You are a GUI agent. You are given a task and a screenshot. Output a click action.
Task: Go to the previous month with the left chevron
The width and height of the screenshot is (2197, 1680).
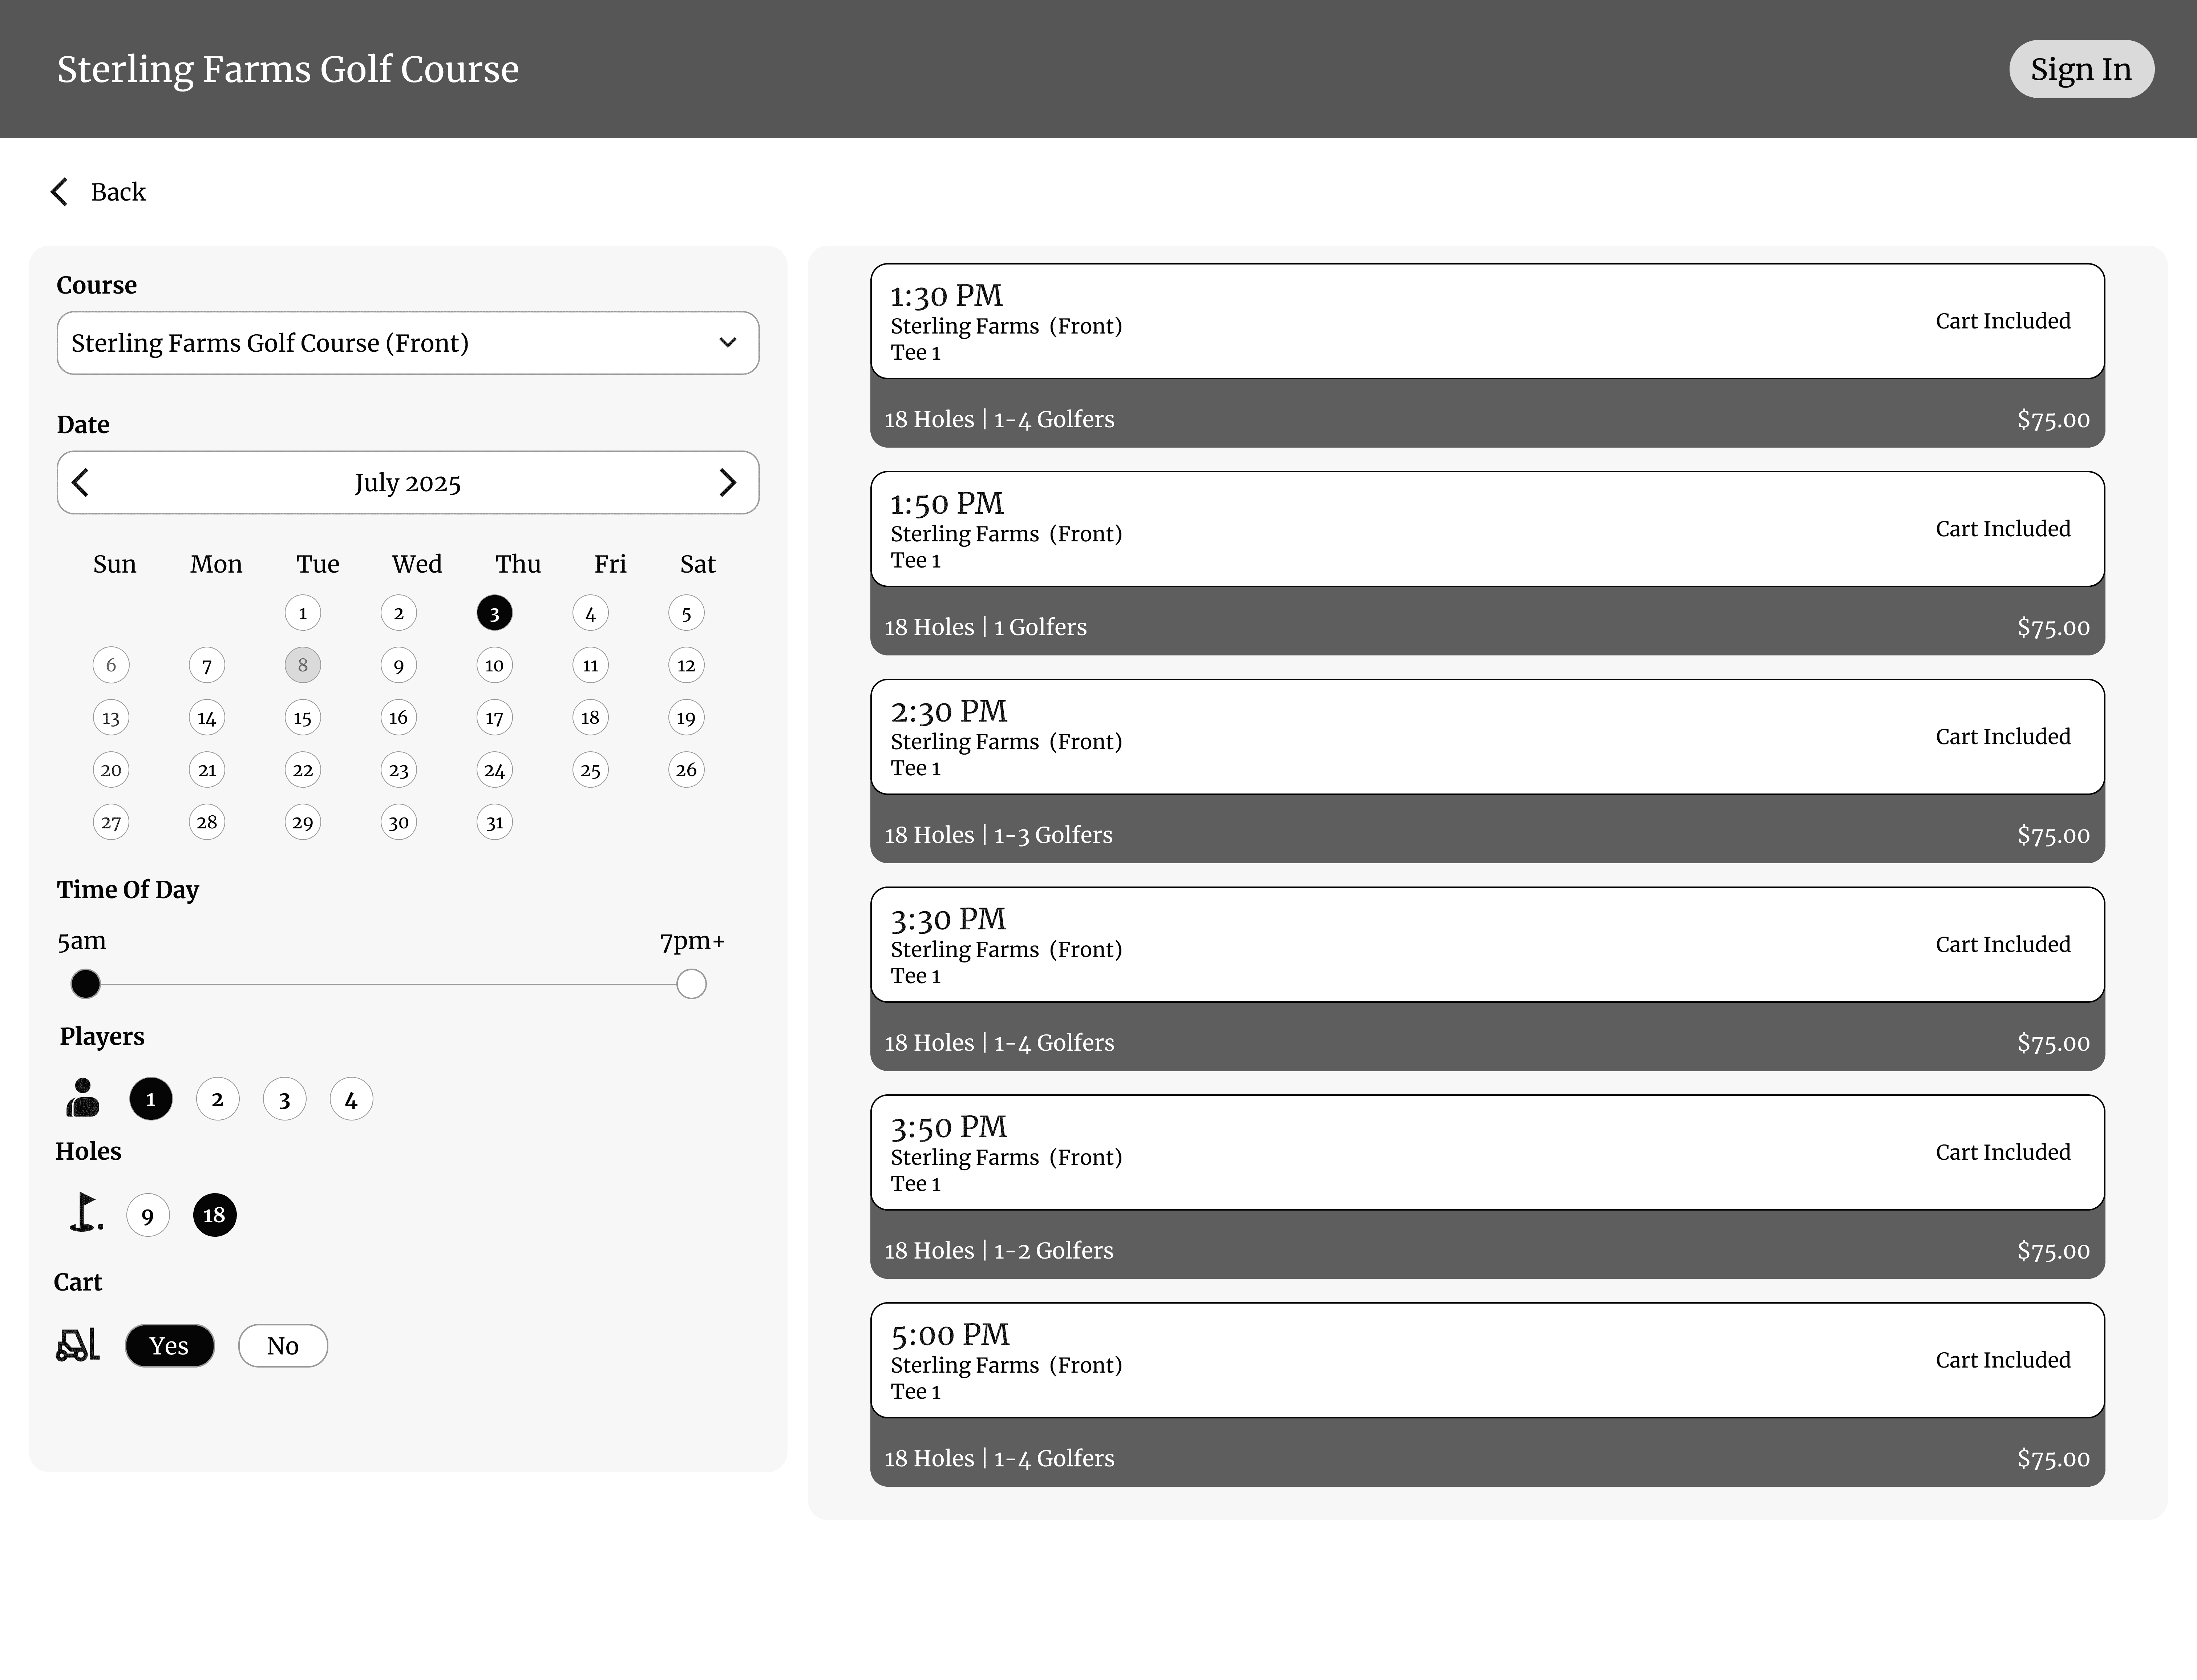(x=81, y=482)
